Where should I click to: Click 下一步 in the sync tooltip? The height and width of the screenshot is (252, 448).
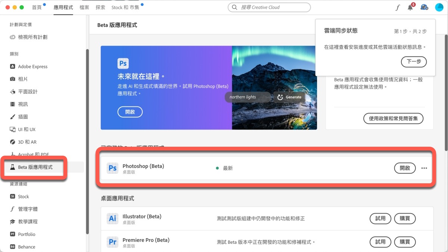pos(414,62)
